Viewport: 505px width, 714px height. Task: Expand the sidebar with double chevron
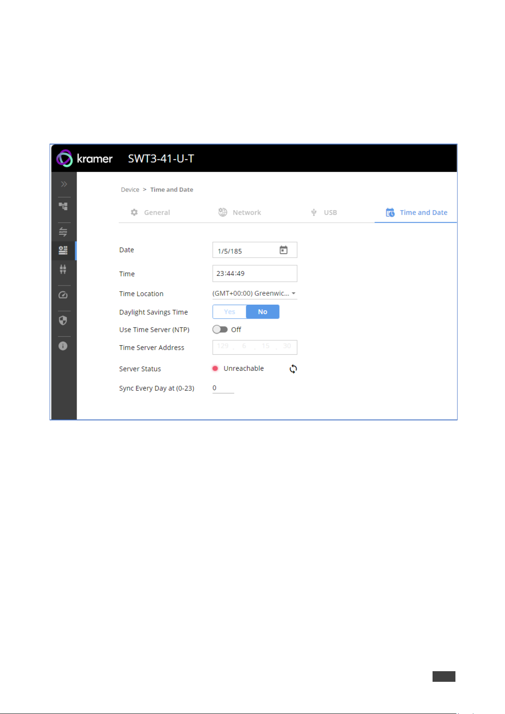coord(64,184)
